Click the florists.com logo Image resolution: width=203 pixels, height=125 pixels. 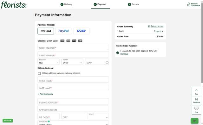14,5
